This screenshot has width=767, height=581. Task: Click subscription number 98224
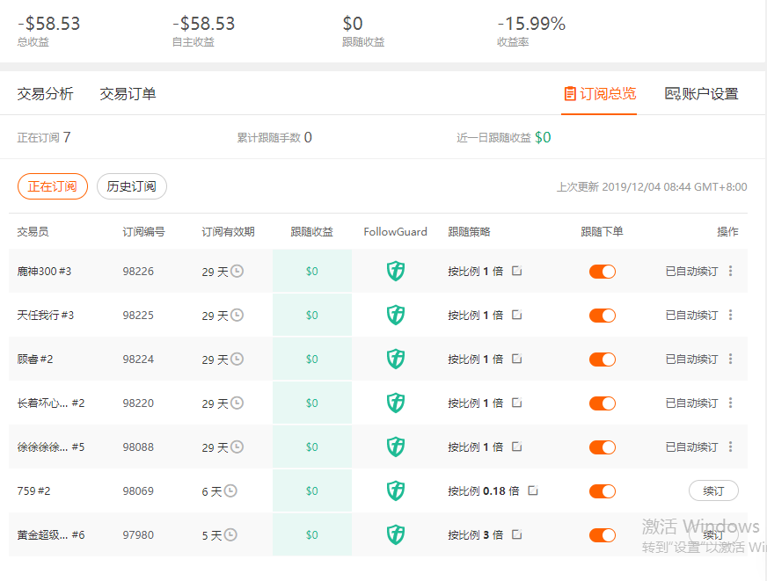coord(138,359)
